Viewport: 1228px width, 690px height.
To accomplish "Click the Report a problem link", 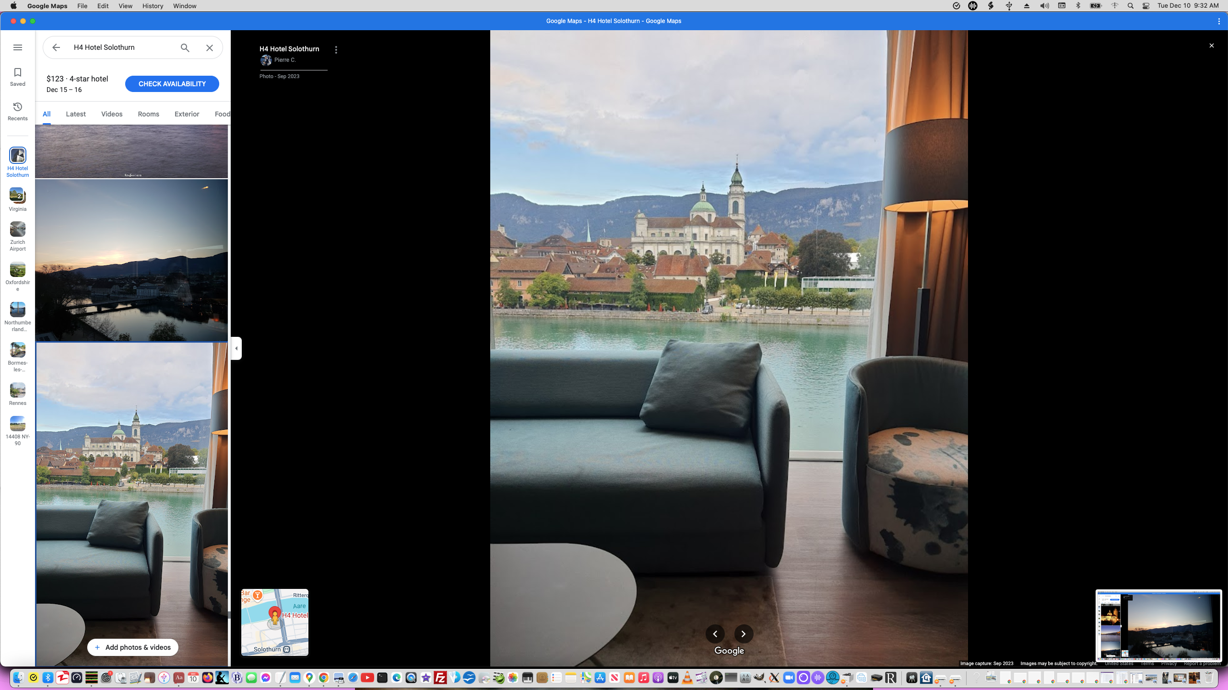I will pos(1201,664).
